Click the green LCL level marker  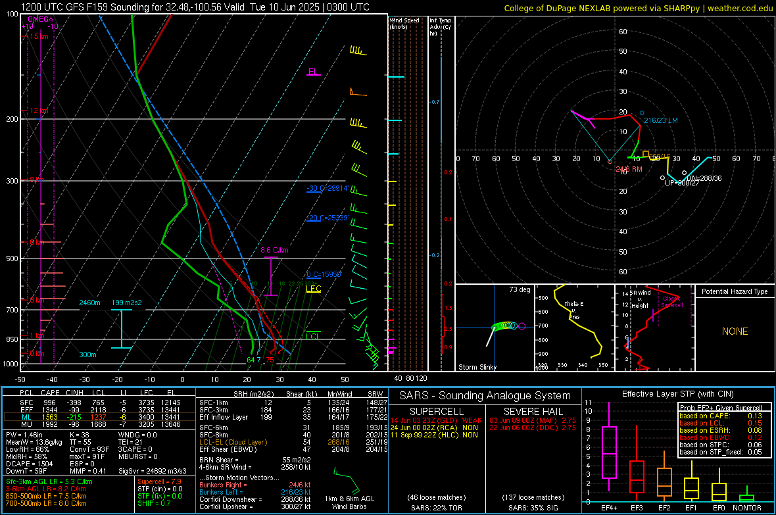(313, 335)
